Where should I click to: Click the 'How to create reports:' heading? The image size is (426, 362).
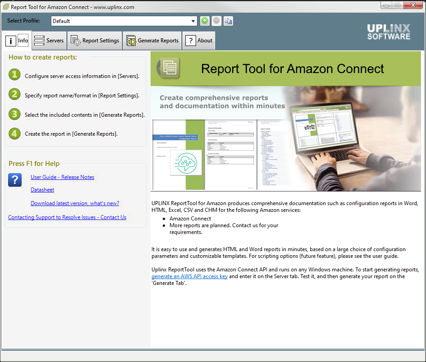(x=43, y=57)
